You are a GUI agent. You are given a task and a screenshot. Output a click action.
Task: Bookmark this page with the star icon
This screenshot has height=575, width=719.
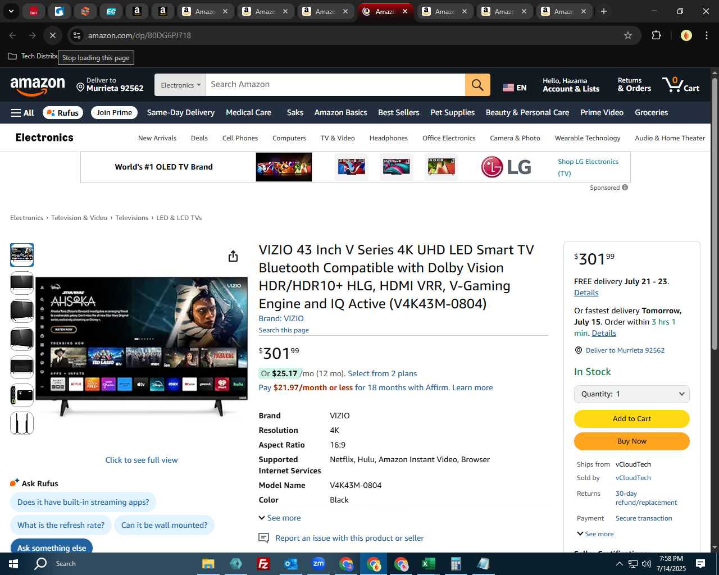[x=628, y=35]
